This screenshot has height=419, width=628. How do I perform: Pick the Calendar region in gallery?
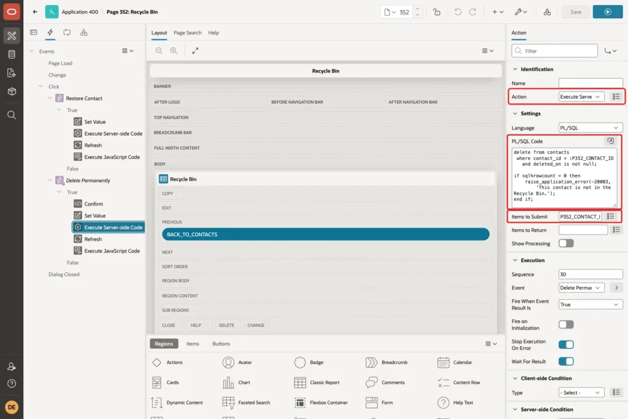[455, 362]
